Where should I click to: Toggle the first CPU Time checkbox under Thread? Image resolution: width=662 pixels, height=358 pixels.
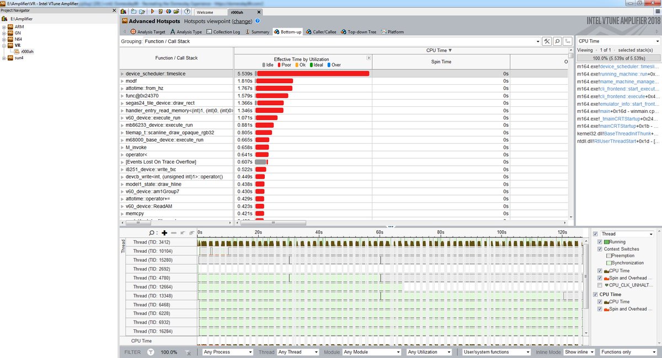tap(601, 271)
